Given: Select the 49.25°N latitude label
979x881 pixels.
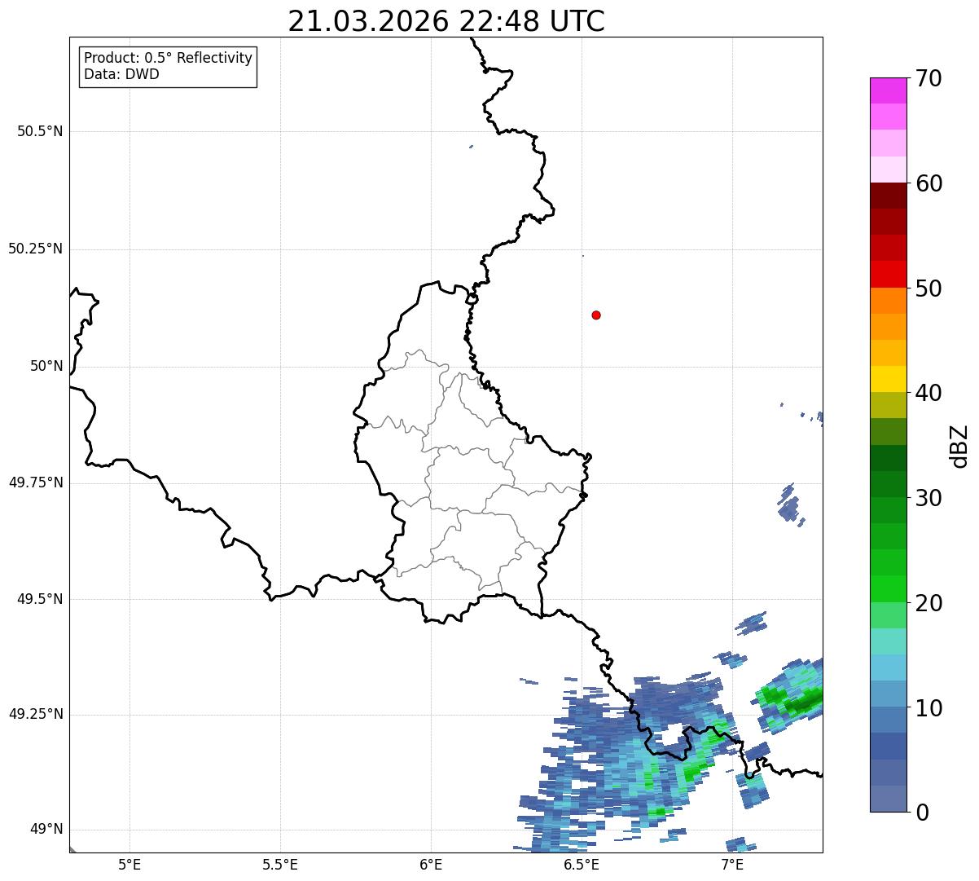Looking at the screenshot, I should (35, 715).
